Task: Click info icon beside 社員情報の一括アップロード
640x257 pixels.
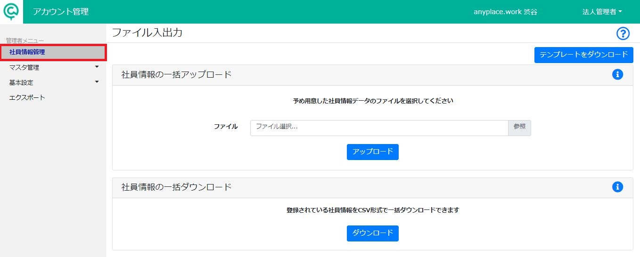Action: tap(617, 74)
